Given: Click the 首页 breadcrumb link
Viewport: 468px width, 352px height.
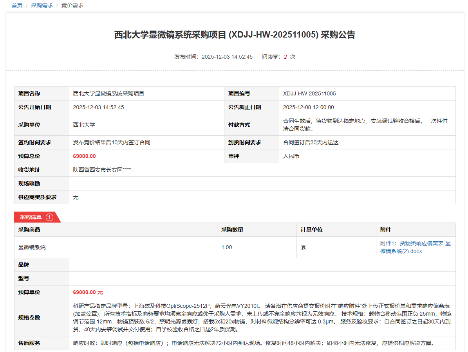Looking at the screenshot, I should 17,5.
